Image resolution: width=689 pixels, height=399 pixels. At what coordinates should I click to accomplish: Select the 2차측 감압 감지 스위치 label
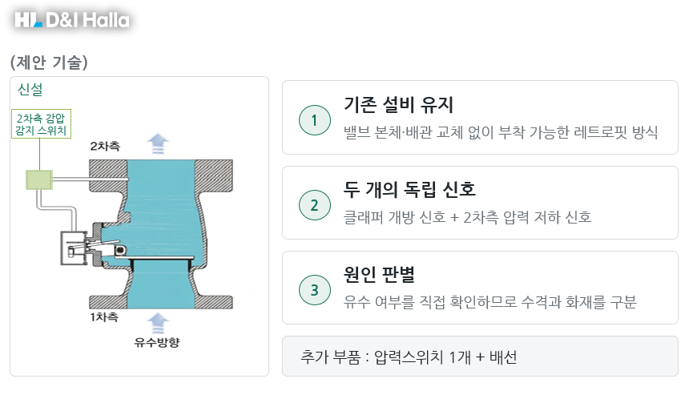pos(41,124)
